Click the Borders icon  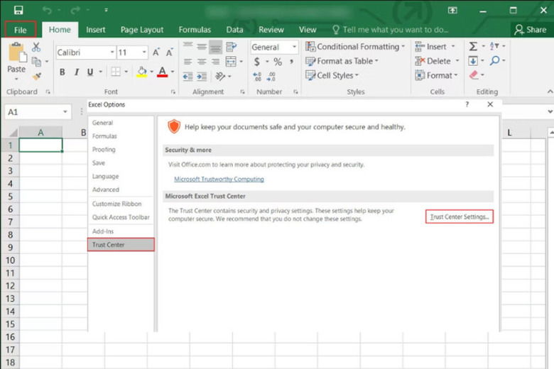click(x=116, y=72)
